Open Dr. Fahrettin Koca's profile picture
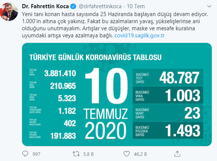The height and width of the screenshot is (161, 217). pyautogui.click(x=9, y=12)
